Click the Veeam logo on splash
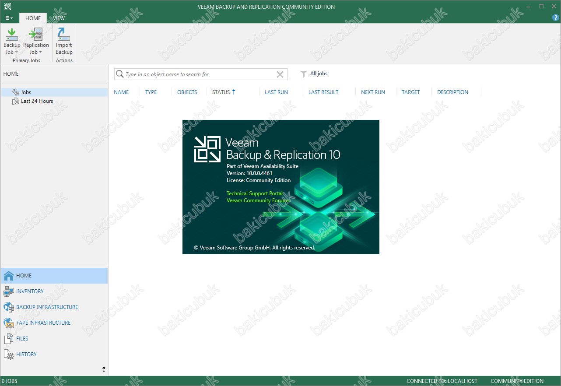Screen dimensions: 561x386 207,149
